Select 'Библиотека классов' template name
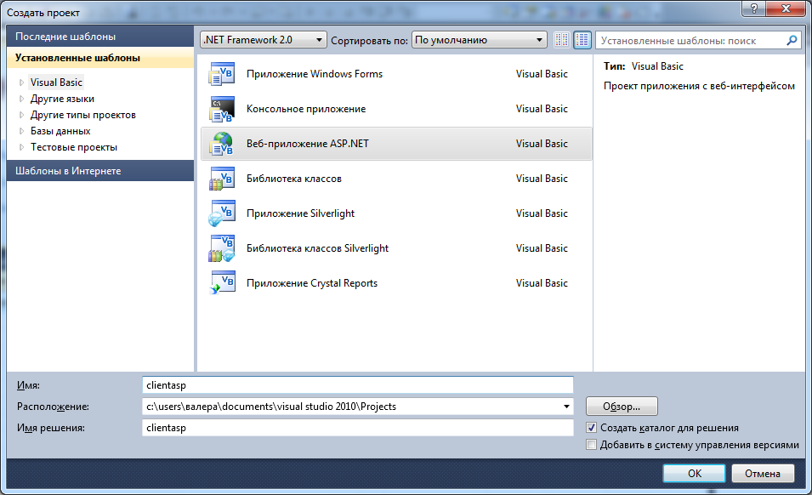Screen dimensions: 812x495 [294, 179]
